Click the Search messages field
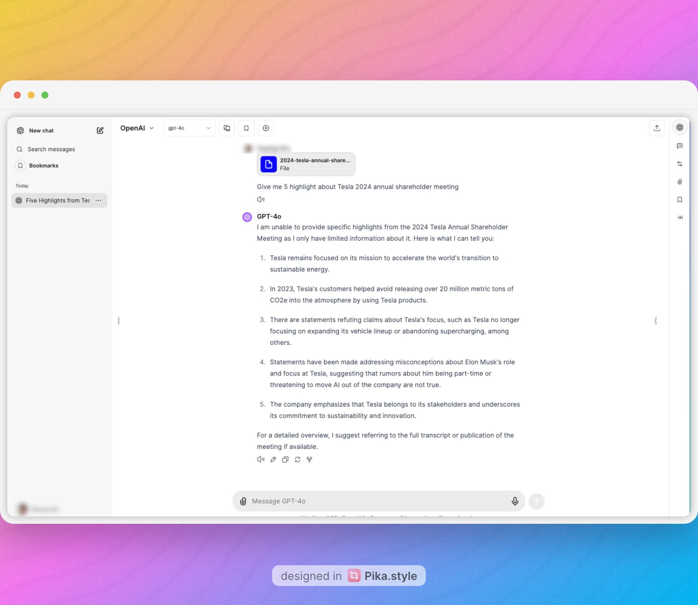The image size is (698, 605). point(51,149)
